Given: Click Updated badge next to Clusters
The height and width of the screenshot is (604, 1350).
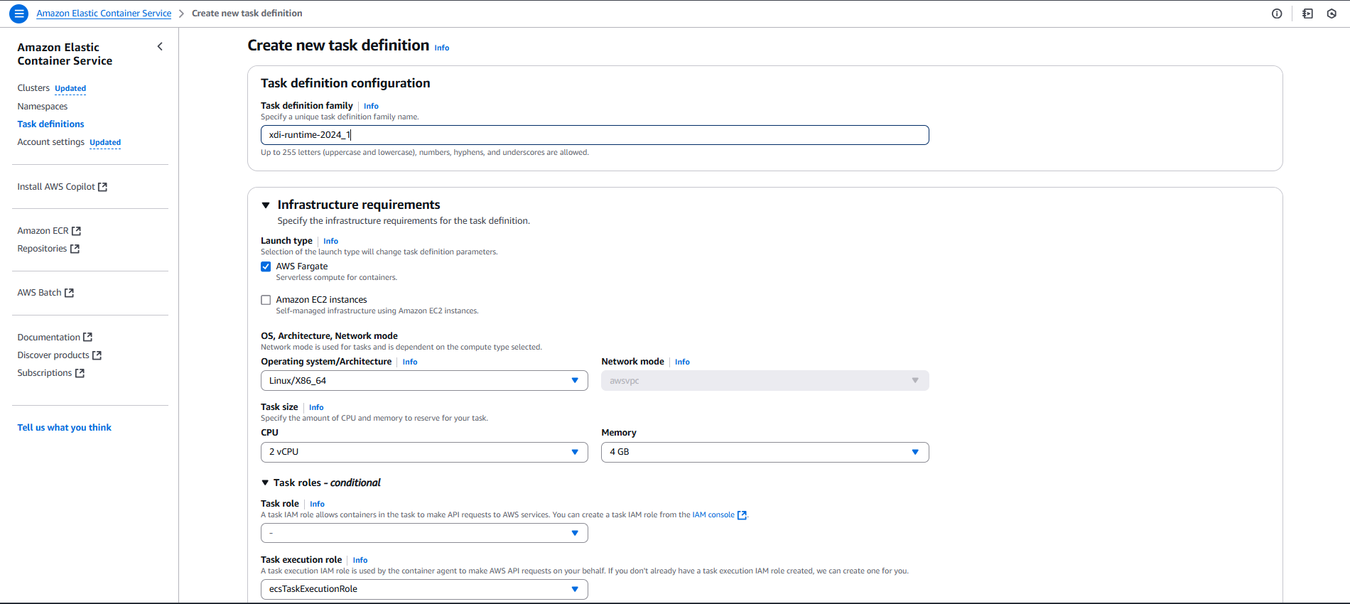Looking at the screenshot, I should [x=70, y=89].
